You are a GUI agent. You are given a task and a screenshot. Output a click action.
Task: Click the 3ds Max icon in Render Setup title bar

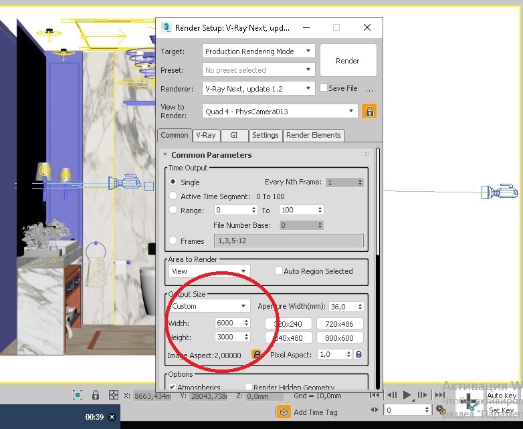[x=166, y=27]
